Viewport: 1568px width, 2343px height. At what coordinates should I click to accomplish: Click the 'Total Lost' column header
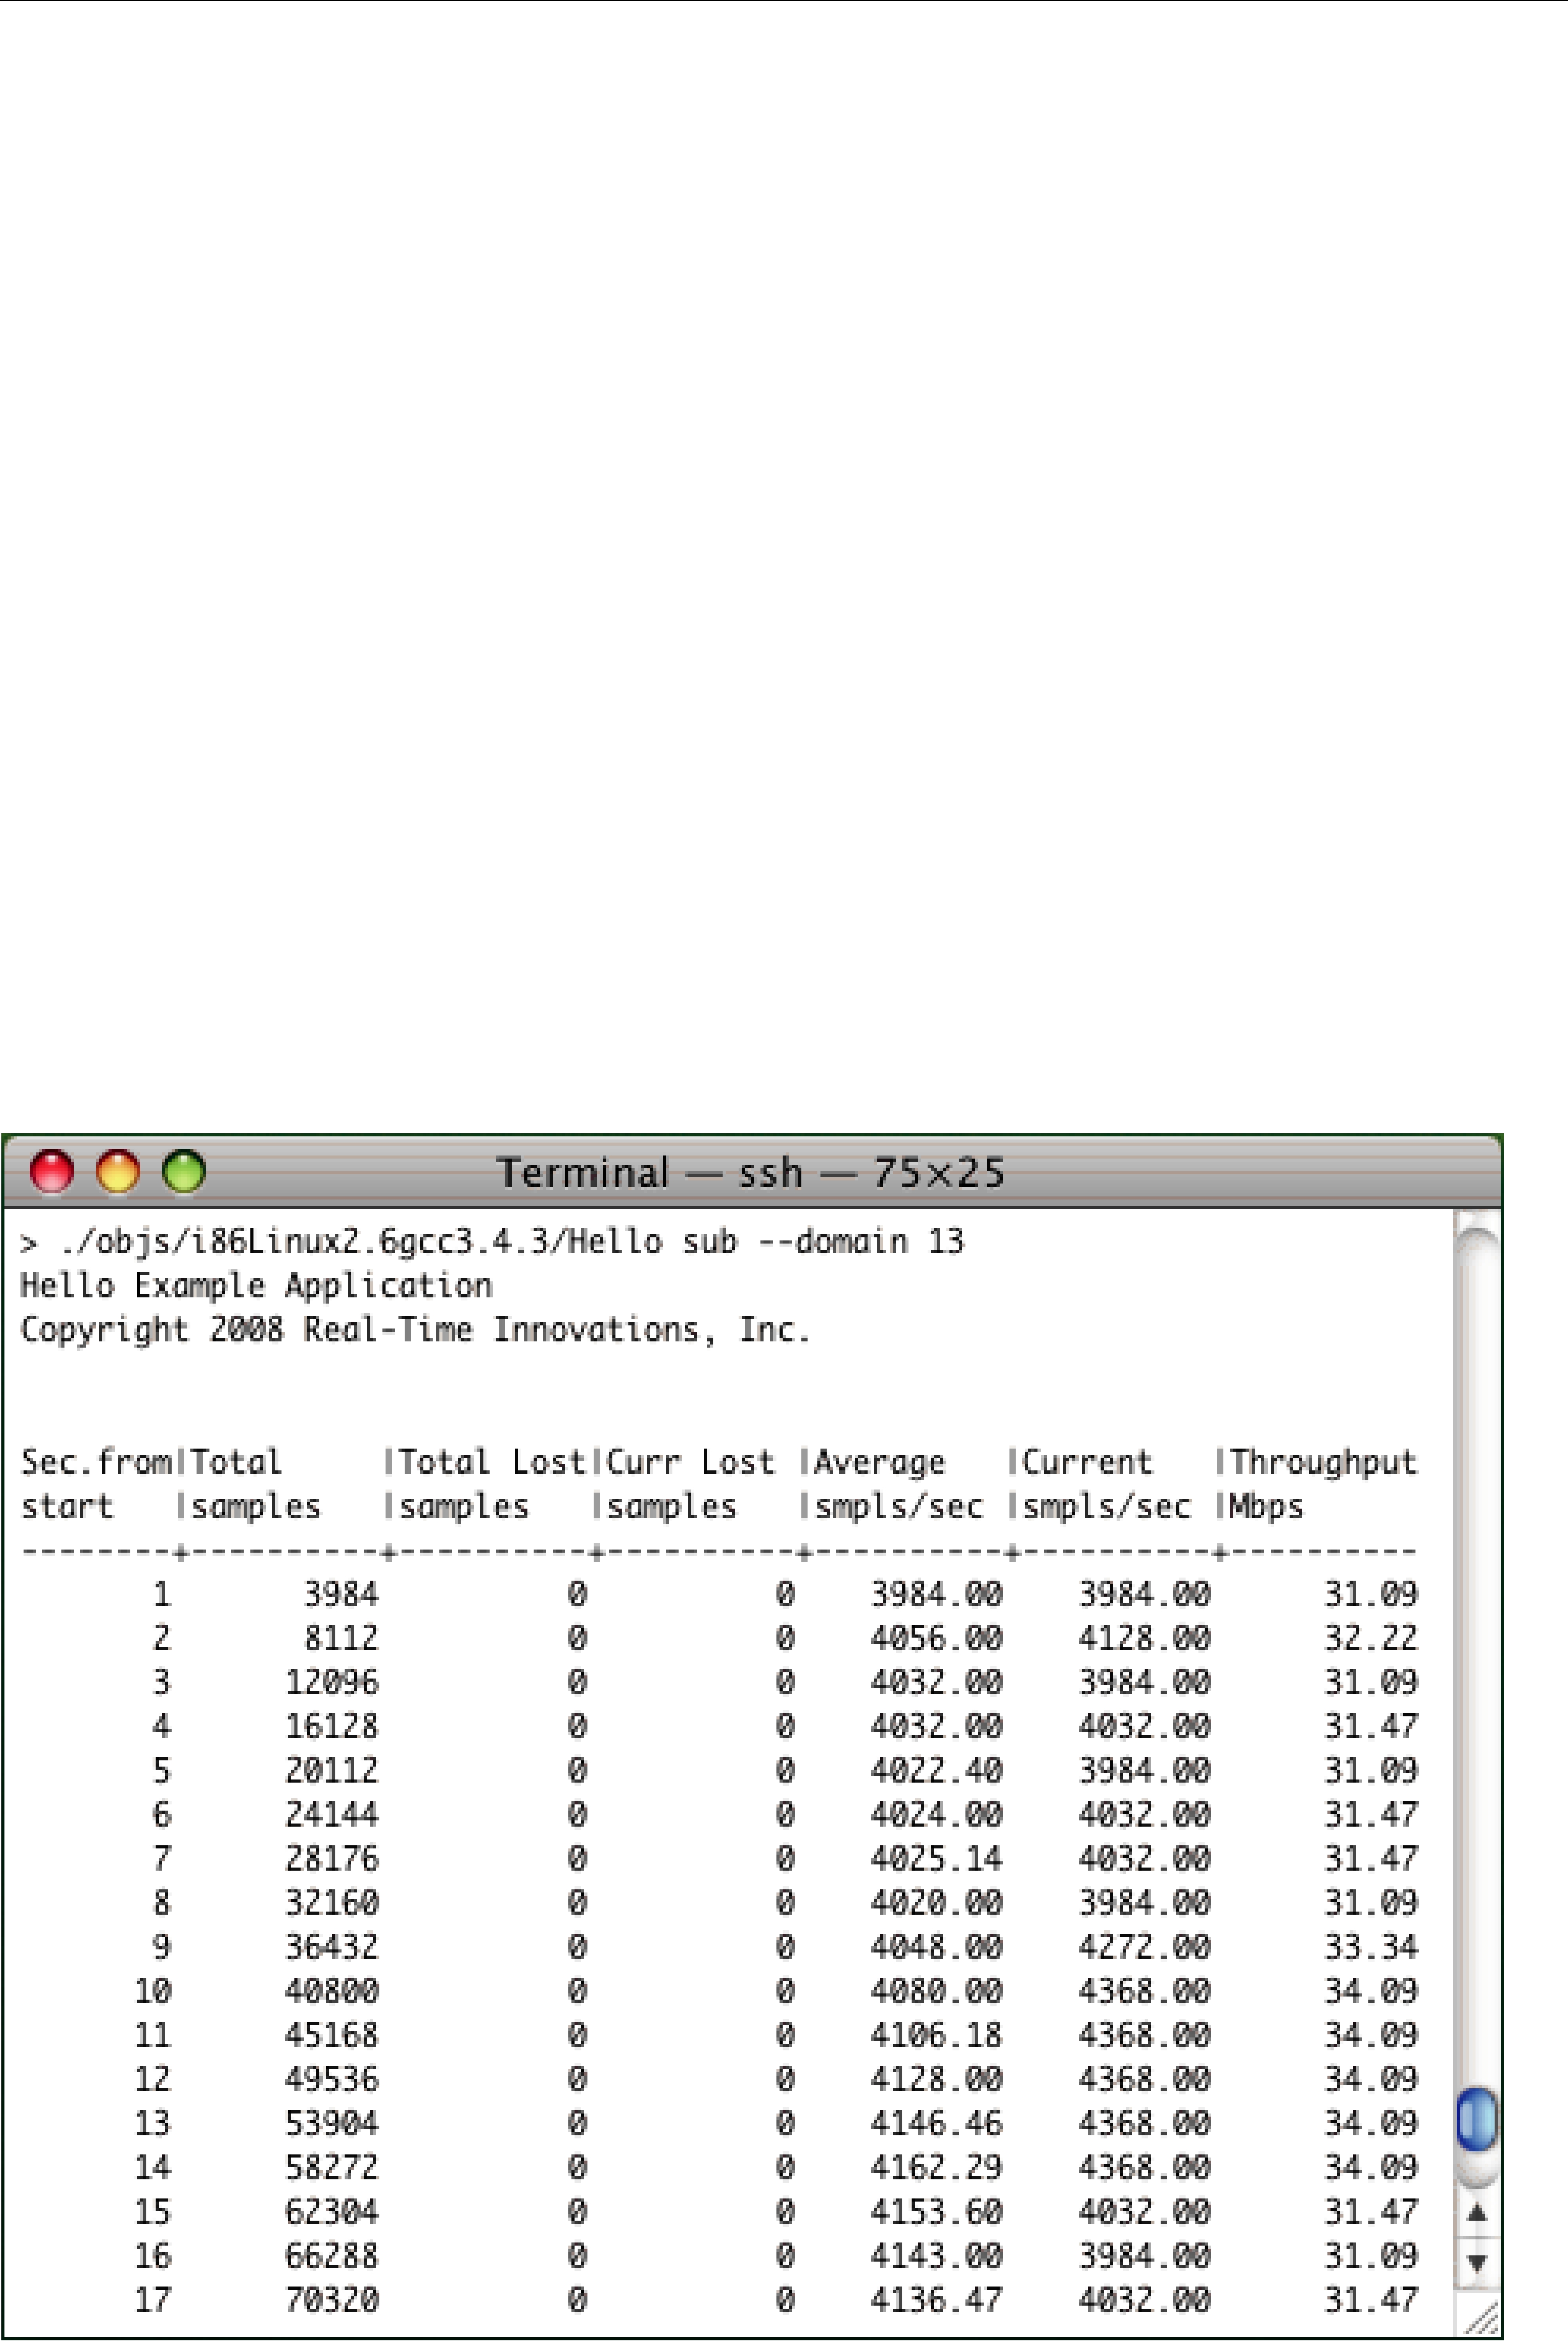(491, 1462)
